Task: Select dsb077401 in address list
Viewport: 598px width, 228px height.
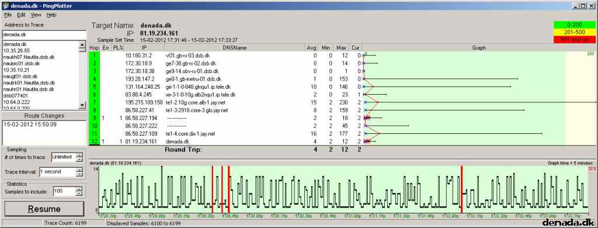Action: pyautogui.click(x=15, y=96)
